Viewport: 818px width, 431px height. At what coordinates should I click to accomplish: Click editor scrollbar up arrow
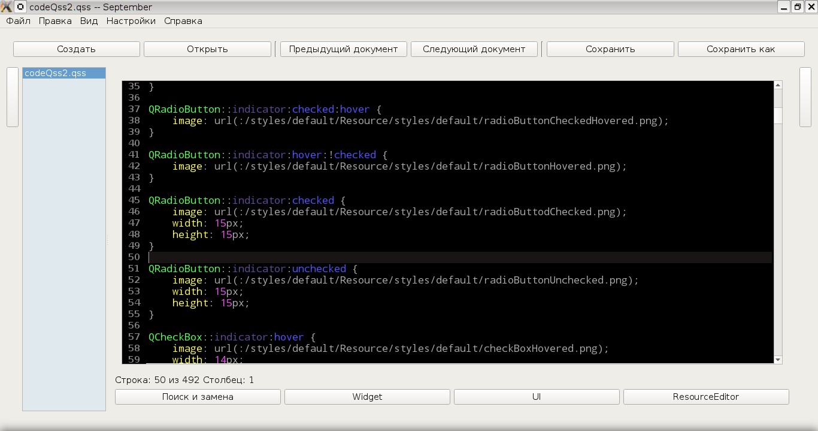(x=778, y=85)
